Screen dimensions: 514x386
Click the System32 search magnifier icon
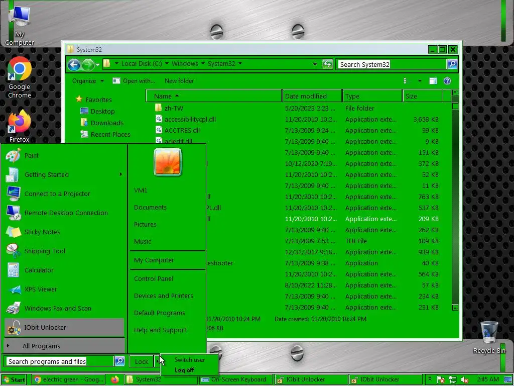click(452, 64)
